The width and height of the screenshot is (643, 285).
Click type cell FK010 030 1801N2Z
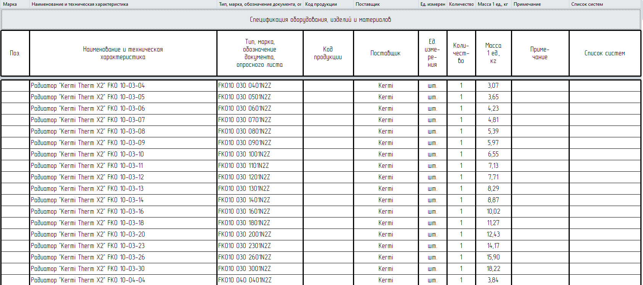[260, 223]
